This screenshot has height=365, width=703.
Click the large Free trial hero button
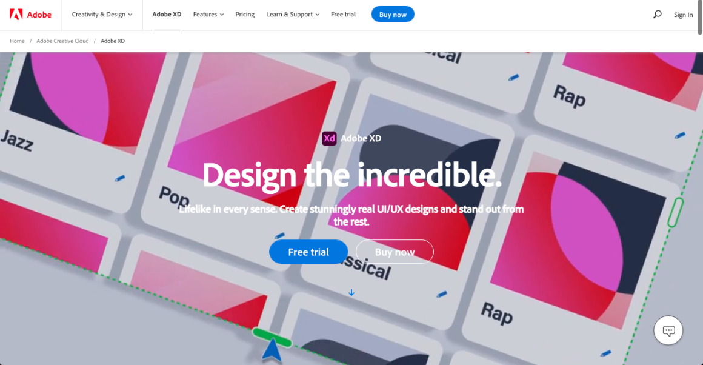(x=308, y=252)
